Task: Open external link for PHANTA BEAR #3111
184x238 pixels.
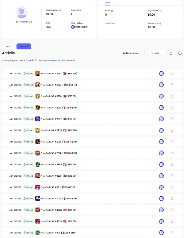Action: tap(172, 233)
